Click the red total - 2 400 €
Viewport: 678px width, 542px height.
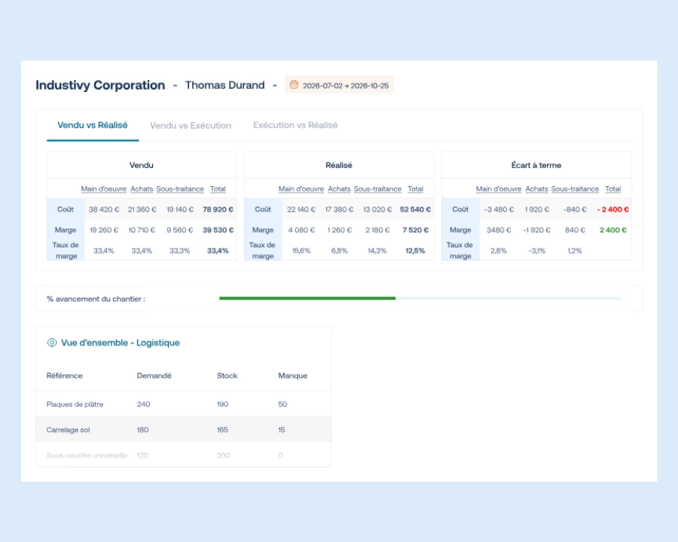click(x=612, y=210)
